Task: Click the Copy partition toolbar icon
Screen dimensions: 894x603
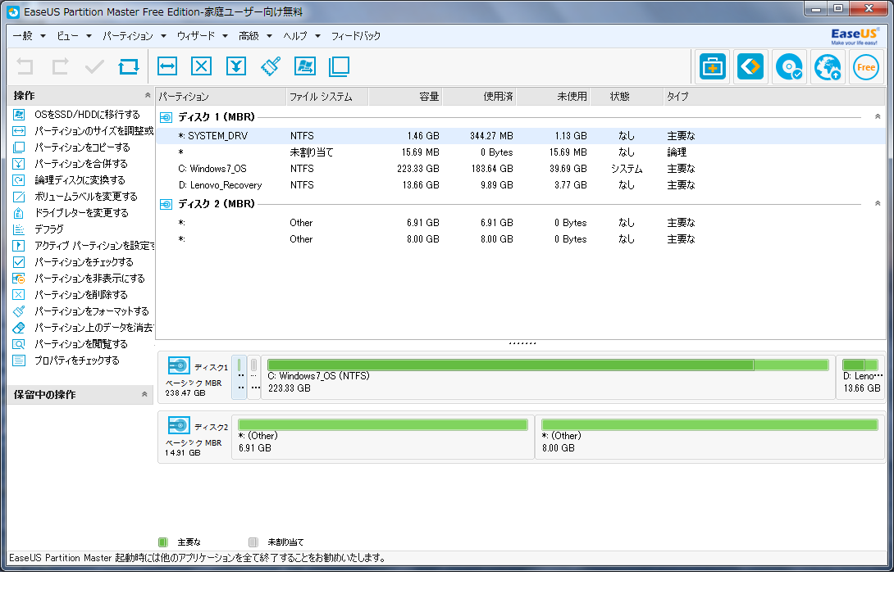Action: (x=340, y=66)
